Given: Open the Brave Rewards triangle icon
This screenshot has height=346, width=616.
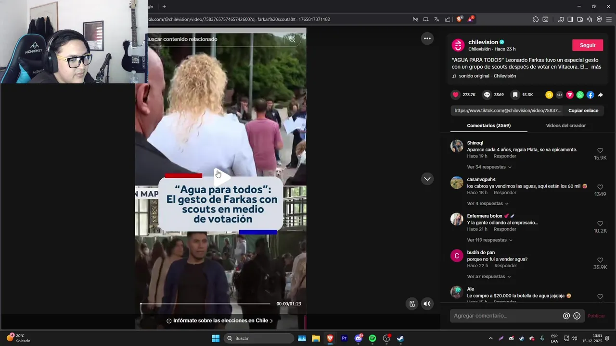Looking at the screenshot, I should pyautogui.click(x=471, y=19).
